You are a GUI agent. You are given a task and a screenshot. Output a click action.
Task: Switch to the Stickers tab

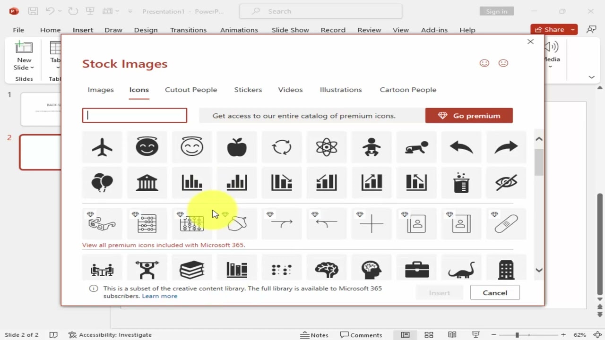pyautogui.click(x=248, y=90)
